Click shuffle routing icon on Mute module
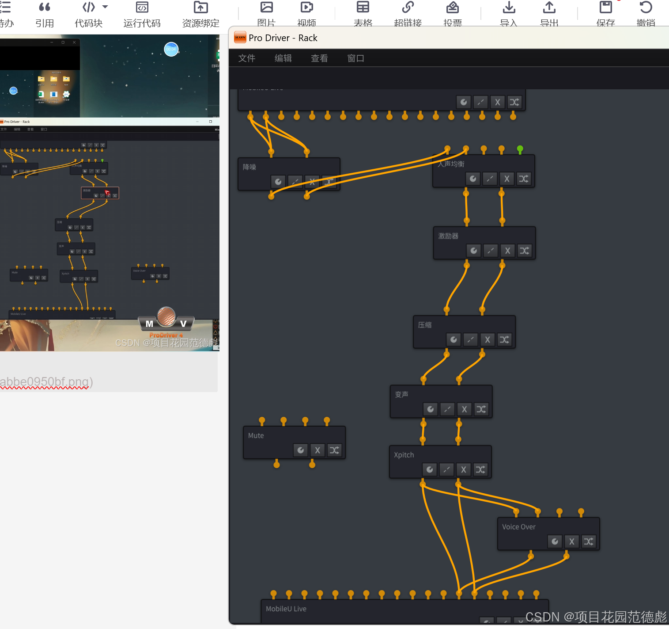This screenshot has width=669, height=629. [334, 450]
